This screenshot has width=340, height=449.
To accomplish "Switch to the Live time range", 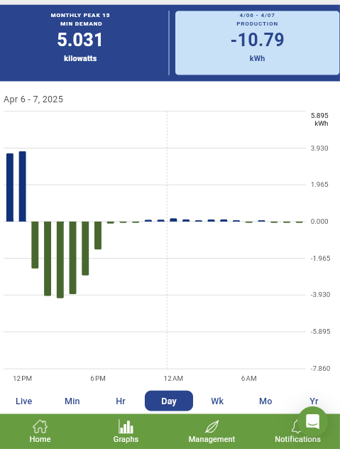I will pyautogui.click(x=23, y=401).
